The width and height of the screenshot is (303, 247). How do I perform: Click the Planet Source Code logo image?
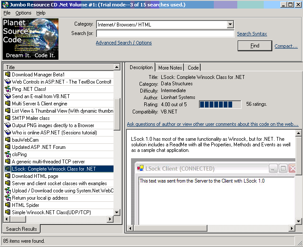point(30,39)
